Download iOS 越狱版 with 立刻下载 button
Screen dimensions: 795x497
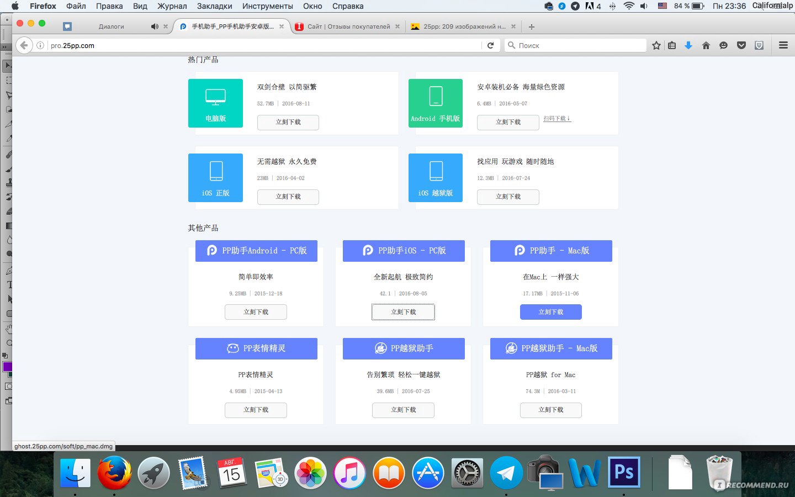coord(508,197)
